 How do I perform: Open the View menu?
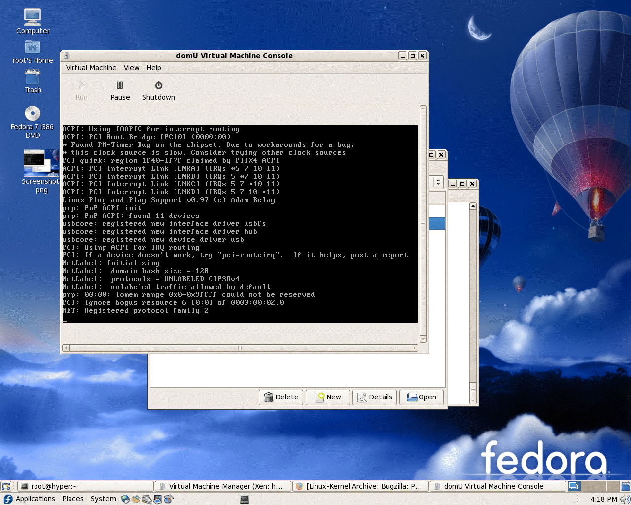(131, 68)
